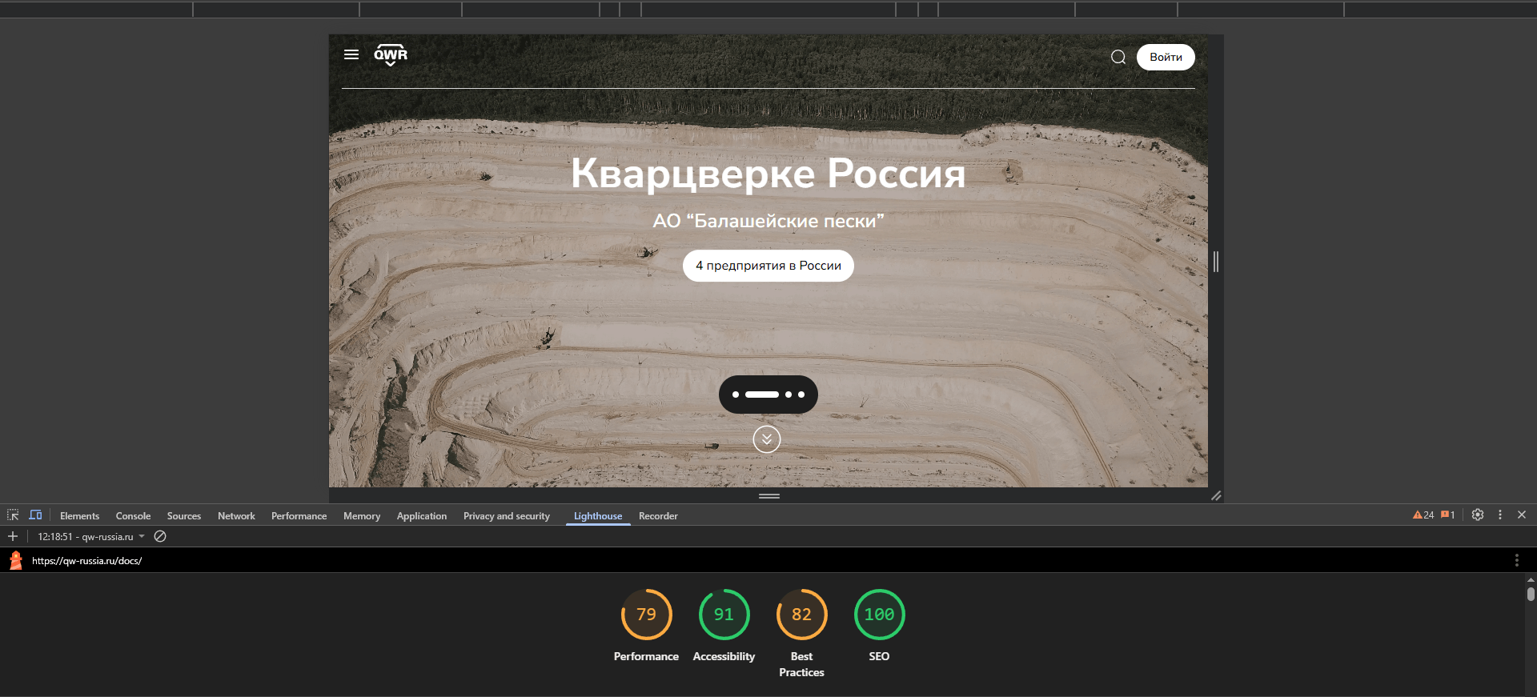Go to the Performance tab in DevTools
This screenshot has height=697, width=1537.
299,516
